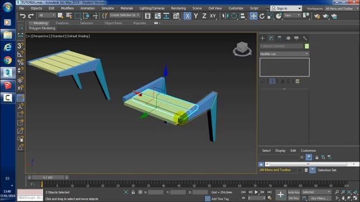Click the Maximize Viewport Toggle icon

click(355, 198)
